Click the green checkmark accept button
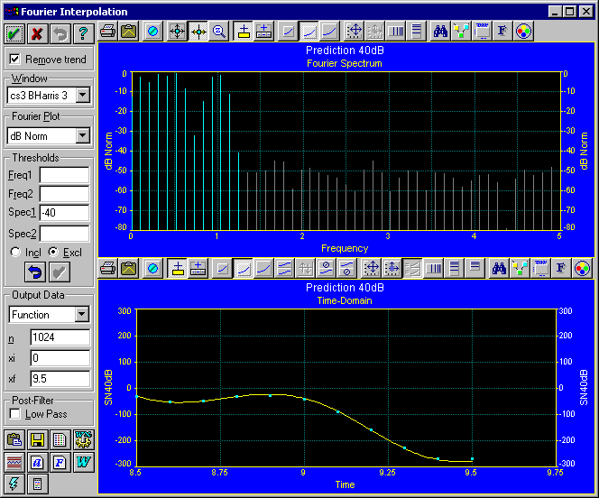This screenshot has height=498, width=599. click(14, 32)
